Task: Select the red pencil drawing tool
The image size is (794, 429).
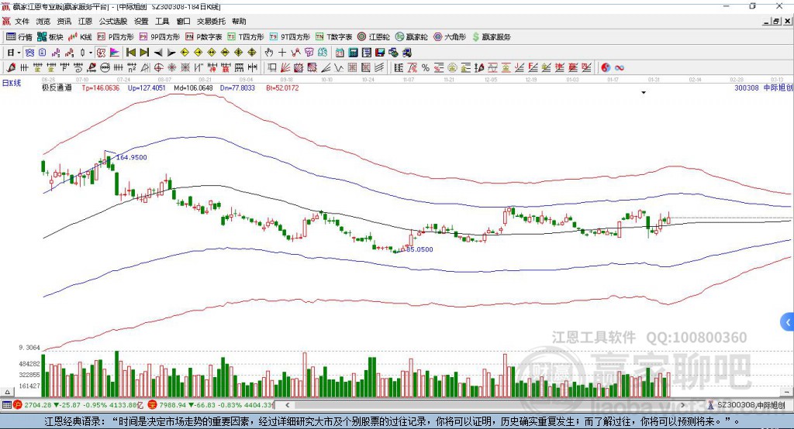Action: (x=11, y=68)
